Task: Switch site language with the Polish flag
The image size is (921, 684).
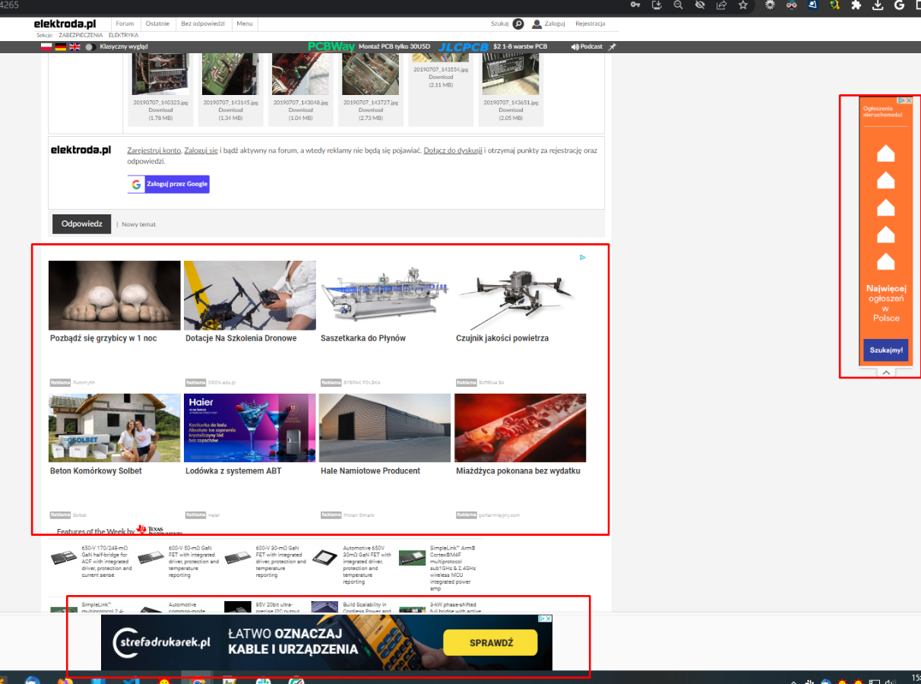Action: (x=46, y=47)
